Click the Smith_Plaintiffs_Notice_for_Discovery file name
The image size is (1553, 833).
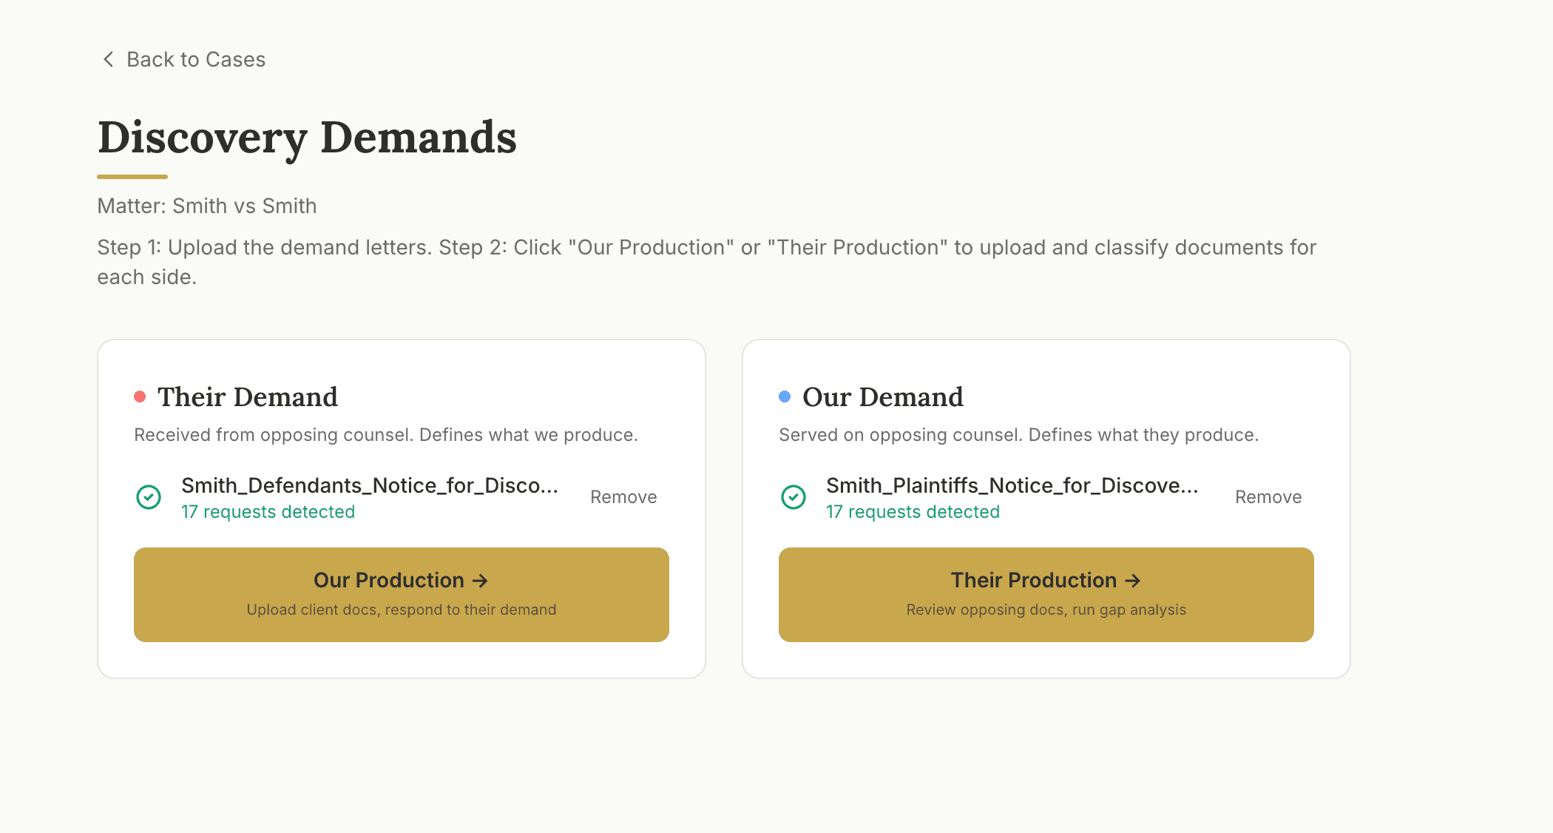tap(1014, 485)
